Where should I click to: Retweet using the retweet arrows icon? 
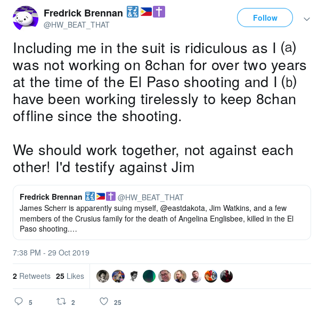pyautogui.click(x=61, y=301)
